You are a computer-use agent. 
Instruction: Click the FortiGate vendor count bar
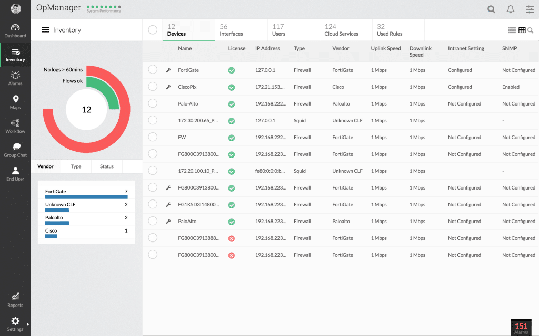(x=86, y=196)
